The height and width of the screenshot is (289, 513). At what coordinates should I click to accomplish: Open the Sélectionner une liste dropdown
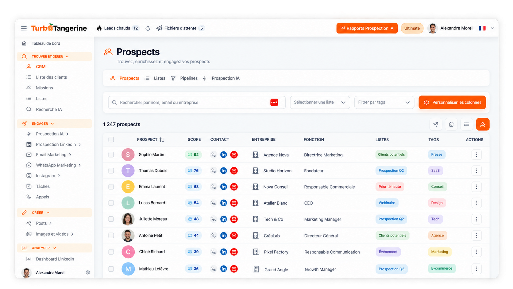[320, 102]
